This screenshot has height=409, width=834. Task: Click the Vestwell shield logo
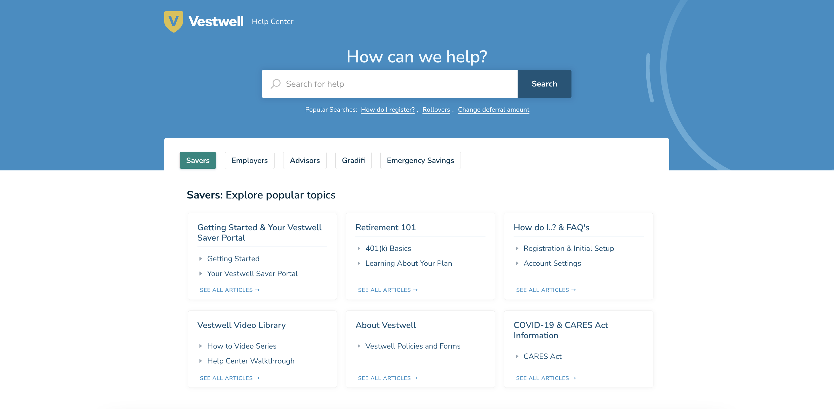tap(173, 21)
